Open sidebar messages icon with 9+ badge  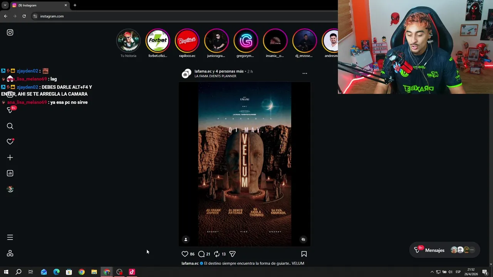11,110
